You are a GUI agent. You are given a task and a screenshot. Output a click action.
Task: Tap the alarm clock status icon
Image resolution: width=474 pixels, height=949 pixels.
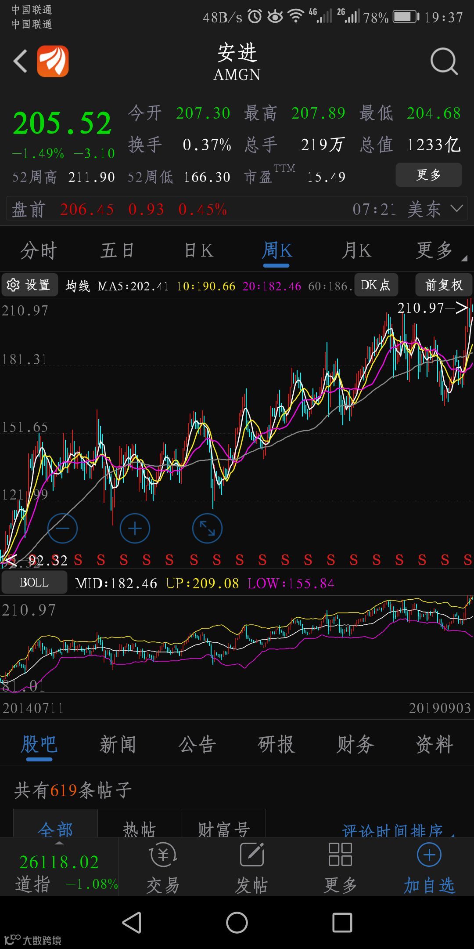click(255, 17)
